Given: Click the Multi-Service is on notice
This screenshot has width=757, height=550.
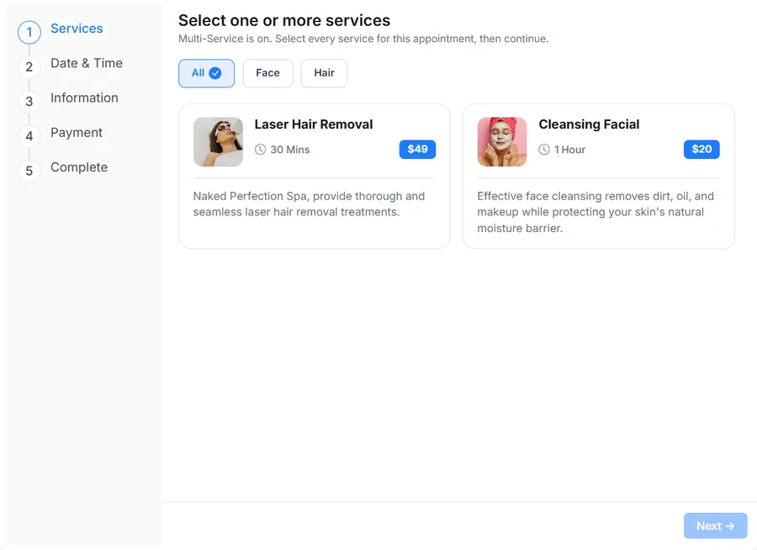Looking at the screenshot, I should pos(363,40).
